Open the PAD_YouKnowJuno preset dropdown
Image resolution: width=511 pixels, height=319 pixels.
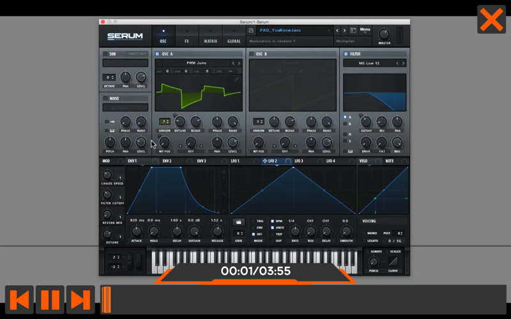click(294, 30)
